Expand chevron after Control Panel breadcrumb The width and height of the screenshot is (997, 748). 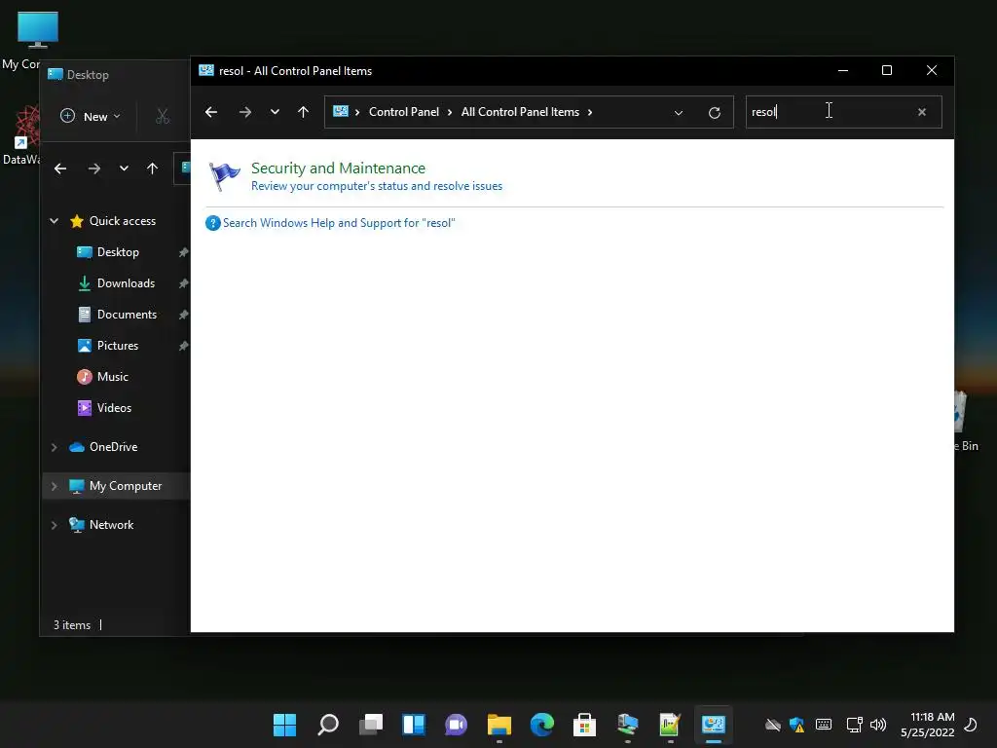click(450, 113)
